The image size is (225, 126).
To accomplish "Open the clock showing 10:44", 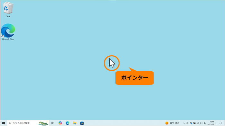I will (x=212, y=123).
